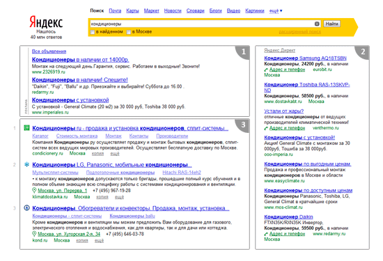Open address link 'Москва, ул. Перерва, 1'
Viewport: 383px width, 261px height.
62,191
